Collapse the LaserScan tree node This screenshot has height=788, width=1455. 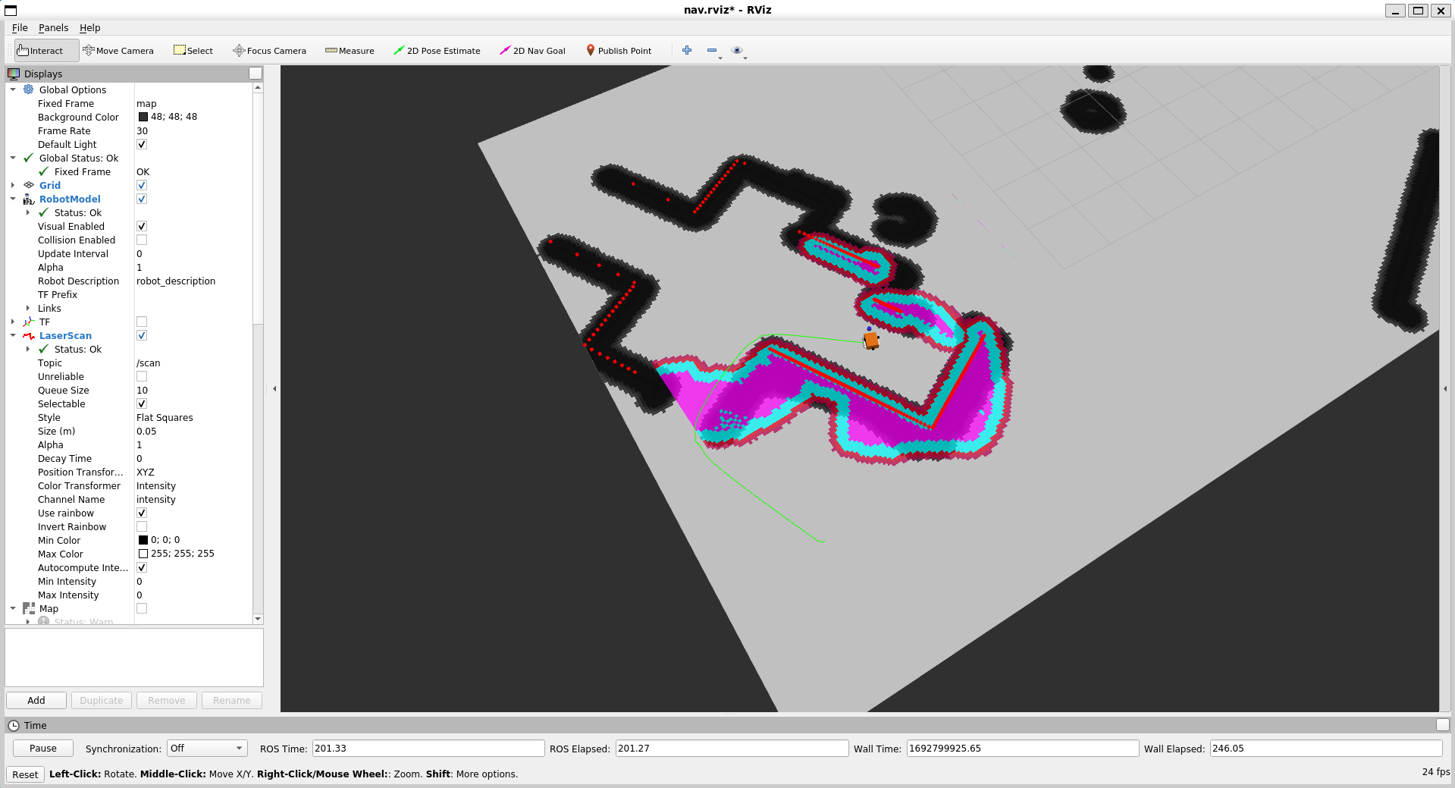pyautogui.click(x=13, y=335)
